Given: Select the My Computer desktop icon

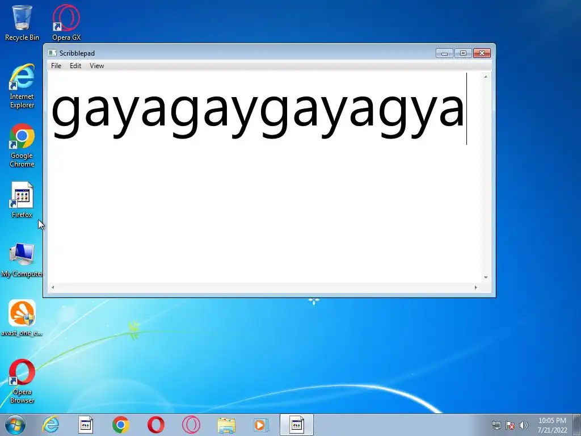Looking at the screenshot, I should [22, 259].
